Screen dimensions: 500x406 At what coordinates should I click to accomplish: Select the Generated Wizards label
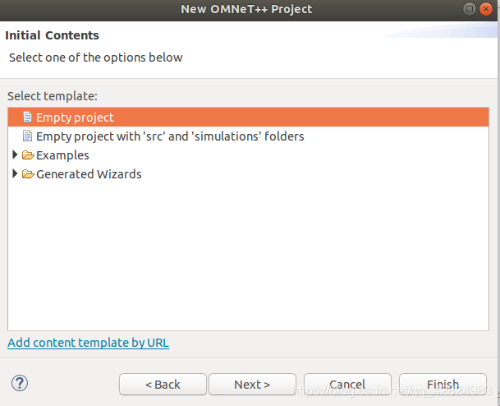pos(89,174)
